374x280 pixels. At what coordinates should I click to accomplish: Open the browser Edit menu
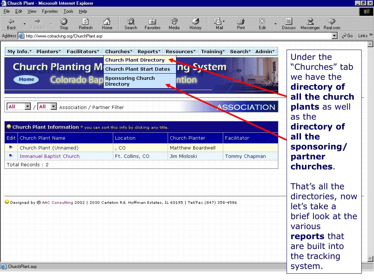click(x=19, y=11)
